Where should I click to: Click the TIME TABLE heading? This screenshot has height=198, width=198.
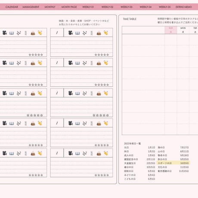tap(130, 19)
